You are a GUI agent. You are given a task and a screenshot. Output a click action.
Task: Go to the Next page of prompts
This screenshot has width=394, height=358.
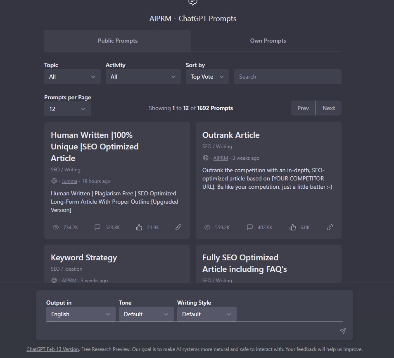pos(328,108)
